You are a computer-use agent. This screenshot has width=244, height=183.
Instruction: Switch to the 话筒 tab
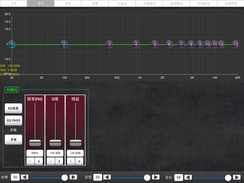(x=68, y=4)
